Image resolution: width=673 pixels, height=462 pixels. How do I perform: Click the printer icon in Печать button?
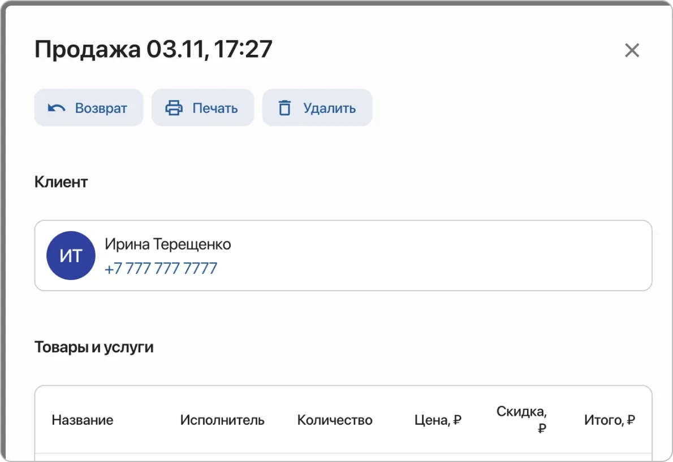[x=174, y=107]
